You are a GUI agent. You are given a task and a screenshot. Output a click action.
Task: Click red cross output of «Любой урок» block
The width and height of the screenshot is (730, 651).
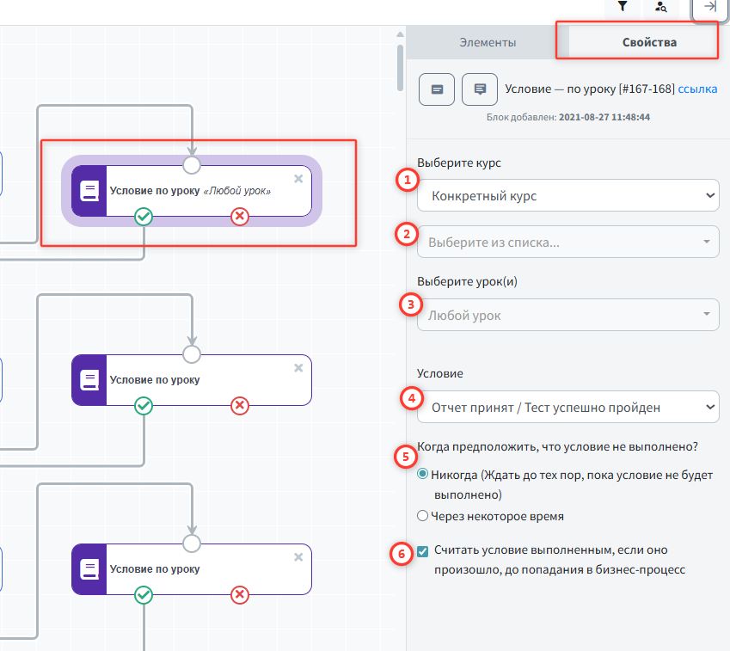(240, 217)
